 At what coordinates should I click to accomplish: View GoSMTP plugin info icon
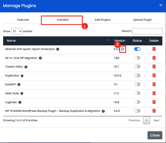tap(19, 85)
